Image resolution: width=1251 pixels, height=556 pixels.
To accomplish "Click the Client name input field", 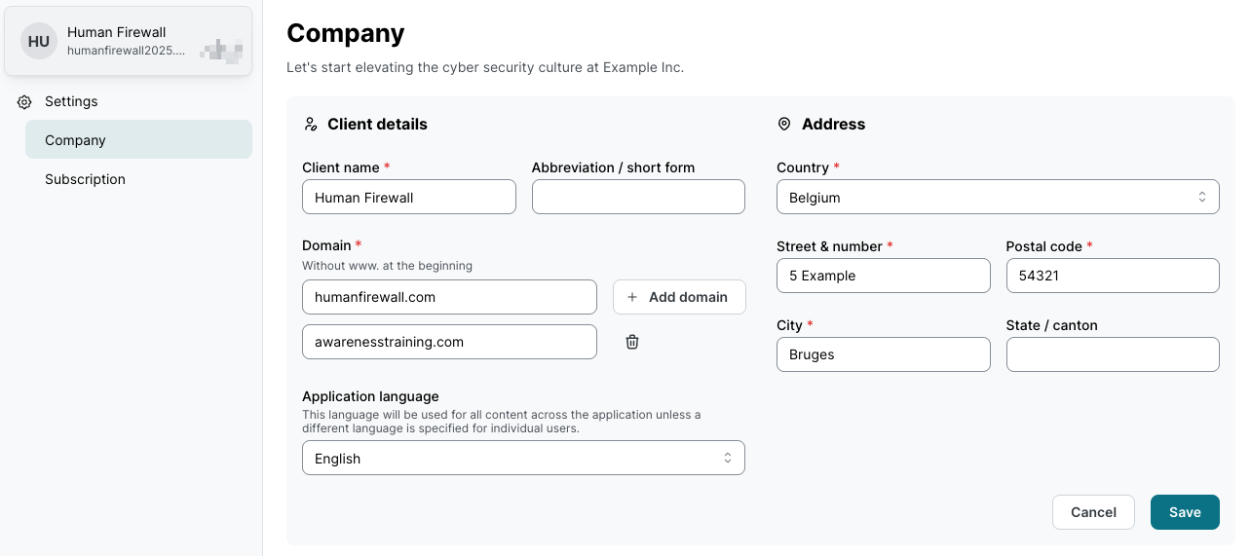I will (x=408, y=198).
